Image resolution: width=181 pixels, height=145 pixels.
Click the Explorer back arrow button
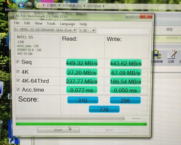click(21, 5)
